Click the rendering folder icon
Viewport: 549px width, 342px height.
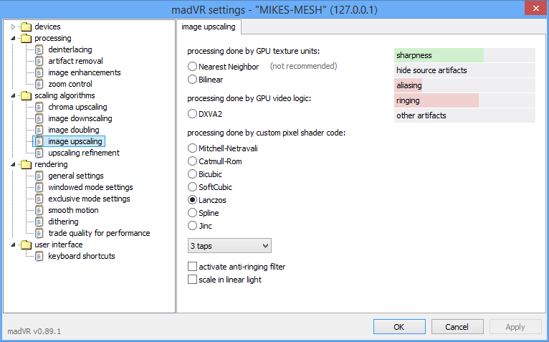[26, 164]
